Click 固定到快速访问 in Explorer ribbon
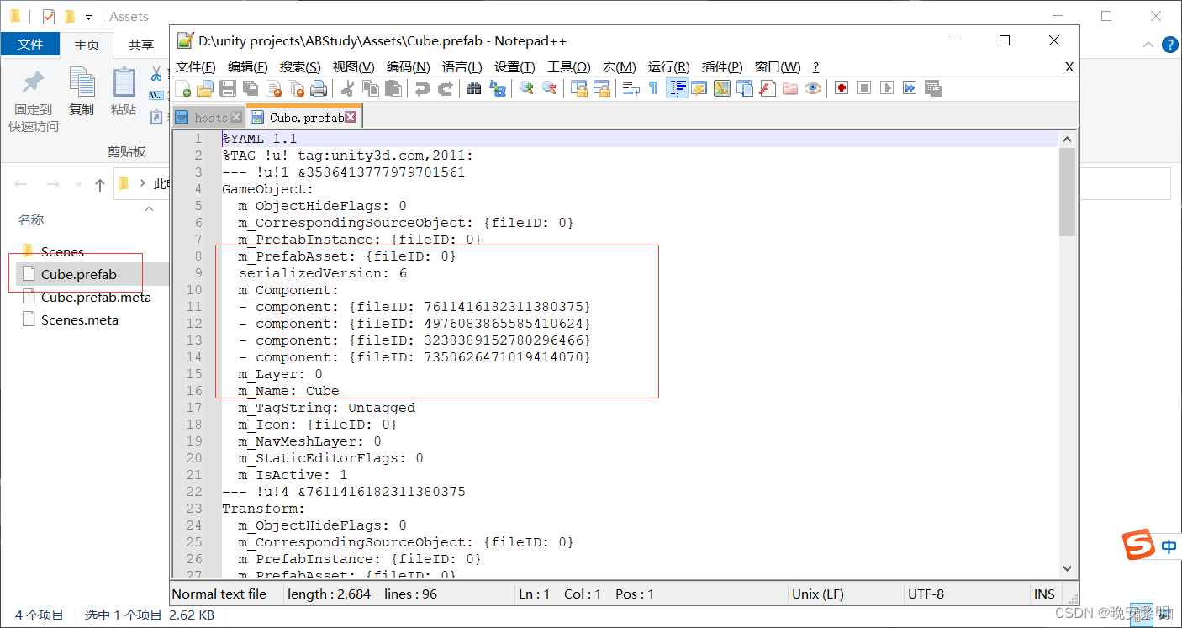 point(34,102)
